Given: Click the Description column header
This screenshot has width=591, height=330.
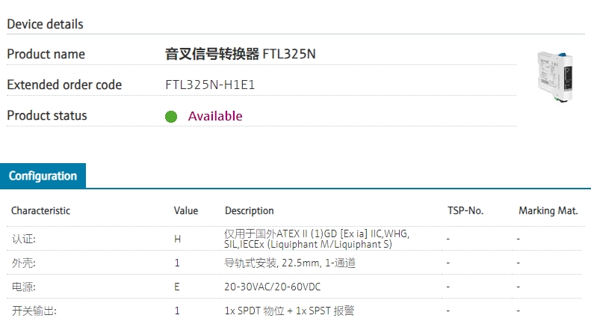Looking at the screenshot, I should point(249,211).
